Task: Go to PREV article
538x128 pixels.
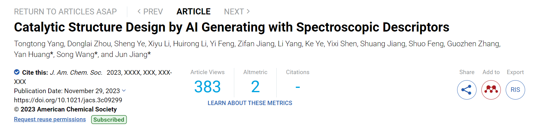Action: click(150, 12)
